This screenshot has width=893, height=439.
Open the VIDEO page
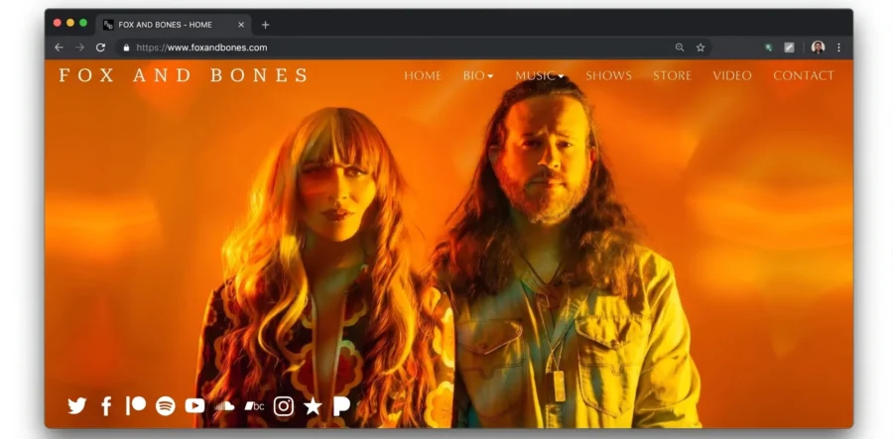pyautogui.click(x=732, y=75)
